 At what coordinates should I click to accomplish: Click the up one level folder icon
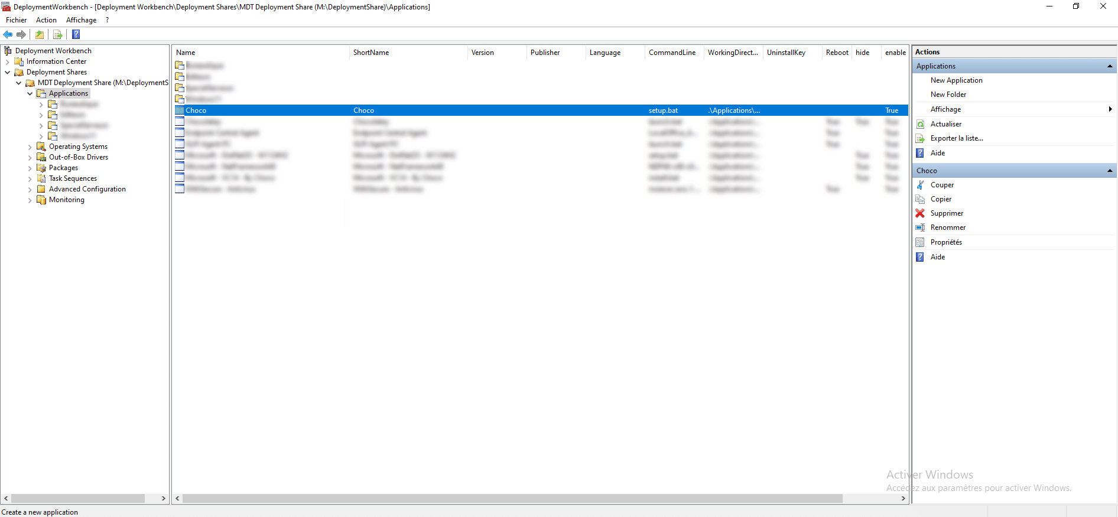pyautogui.click(x=40, y=35)
